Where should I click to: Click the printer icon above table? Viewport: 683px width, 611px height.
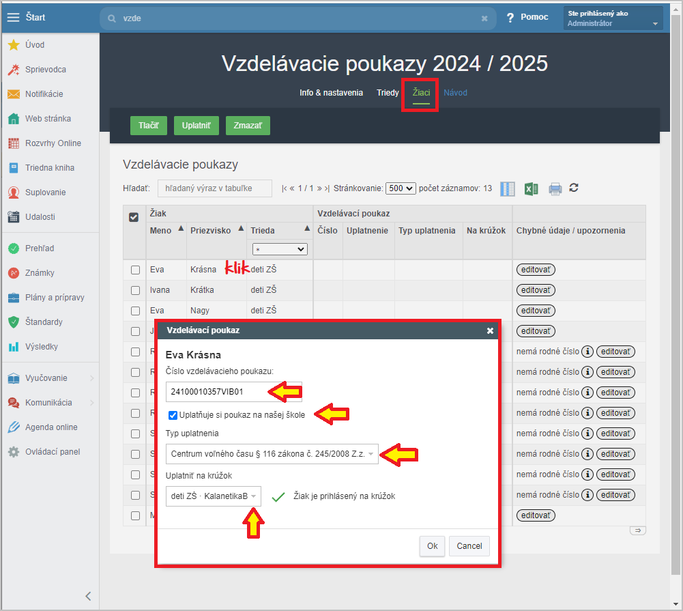pyautogui.click(x=555, y=188)
